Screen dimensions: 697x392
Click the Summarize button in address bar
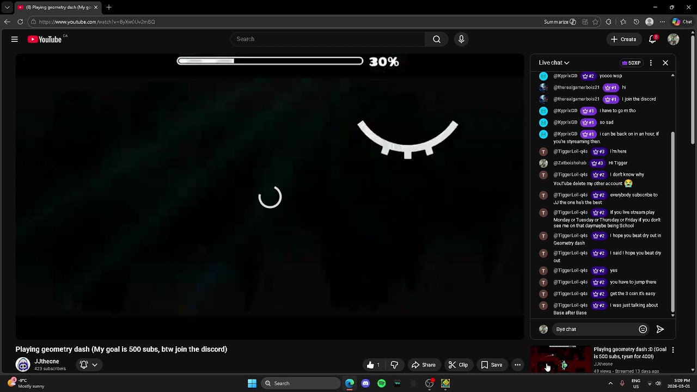point(560,22)
